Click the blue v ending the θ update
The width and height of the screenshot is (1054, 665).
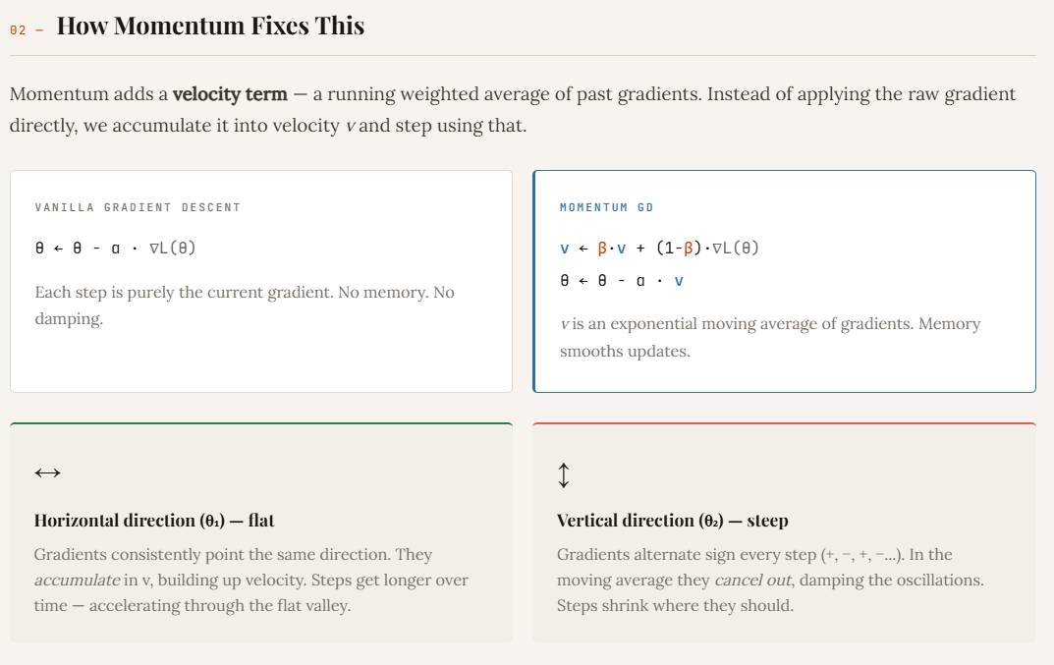[x=679, y=281]
